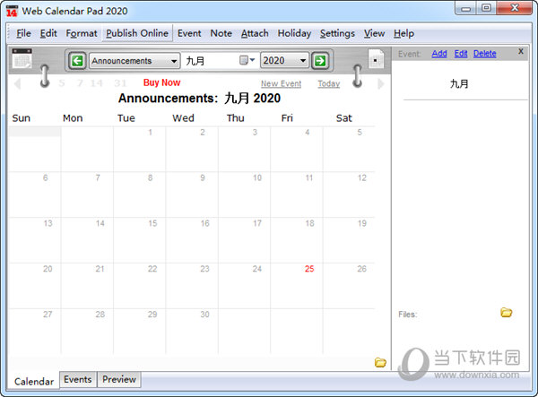Click the faded left page arrow

pos(17,83)
